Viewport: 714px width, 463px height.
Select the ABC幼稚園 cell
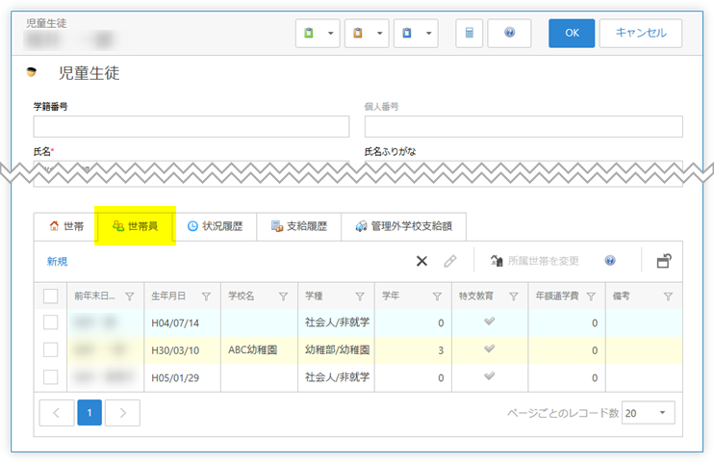(259, 350)
